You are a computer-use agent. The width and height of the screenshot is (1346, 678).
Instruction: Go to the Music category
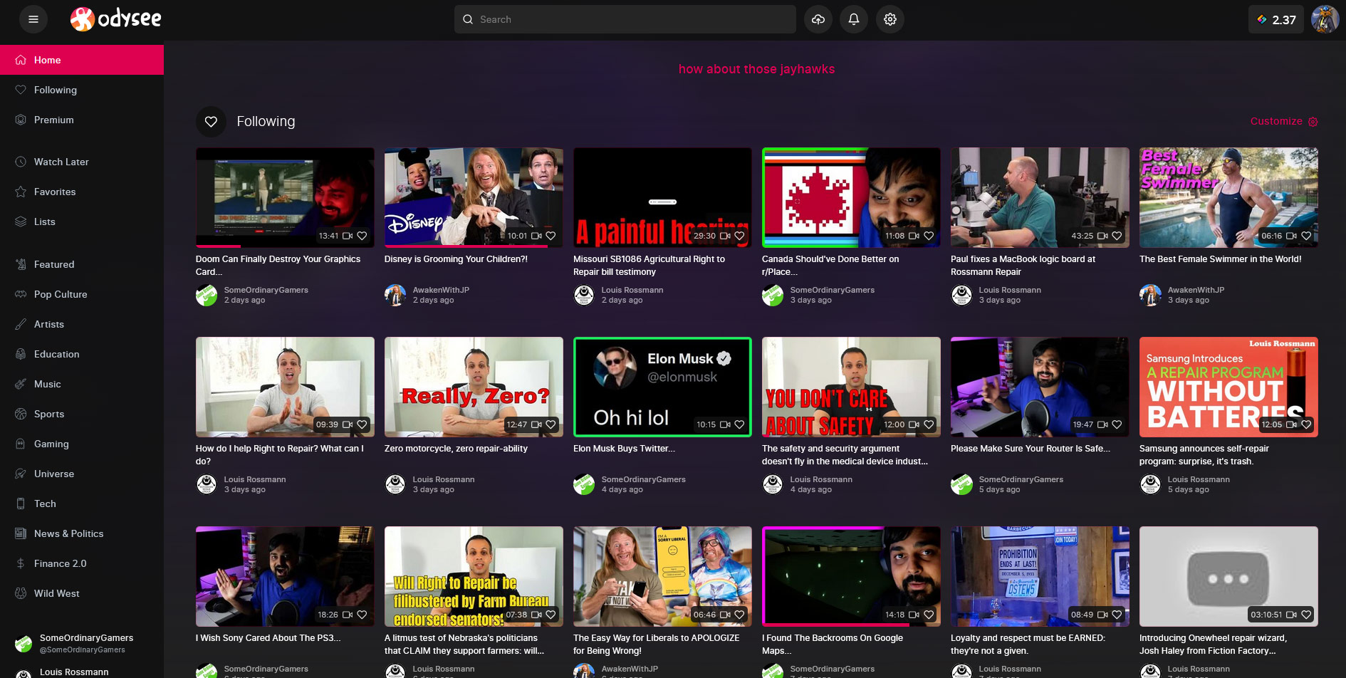(82, 384)
